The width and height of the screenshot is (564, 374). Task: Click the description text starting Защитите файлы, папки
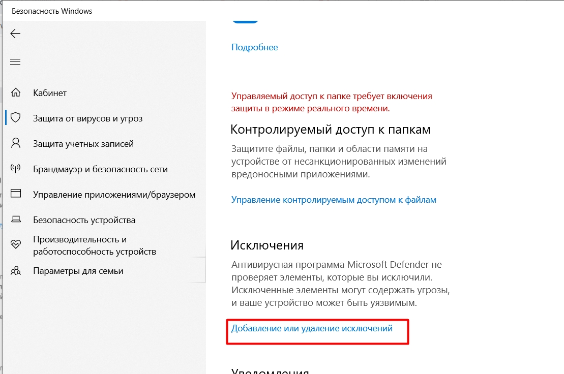tap(339, 161)
